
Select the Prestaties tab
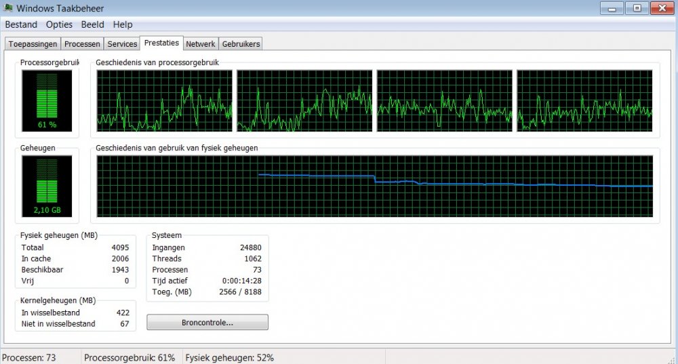pyautogui.click(x=162, y=43)
